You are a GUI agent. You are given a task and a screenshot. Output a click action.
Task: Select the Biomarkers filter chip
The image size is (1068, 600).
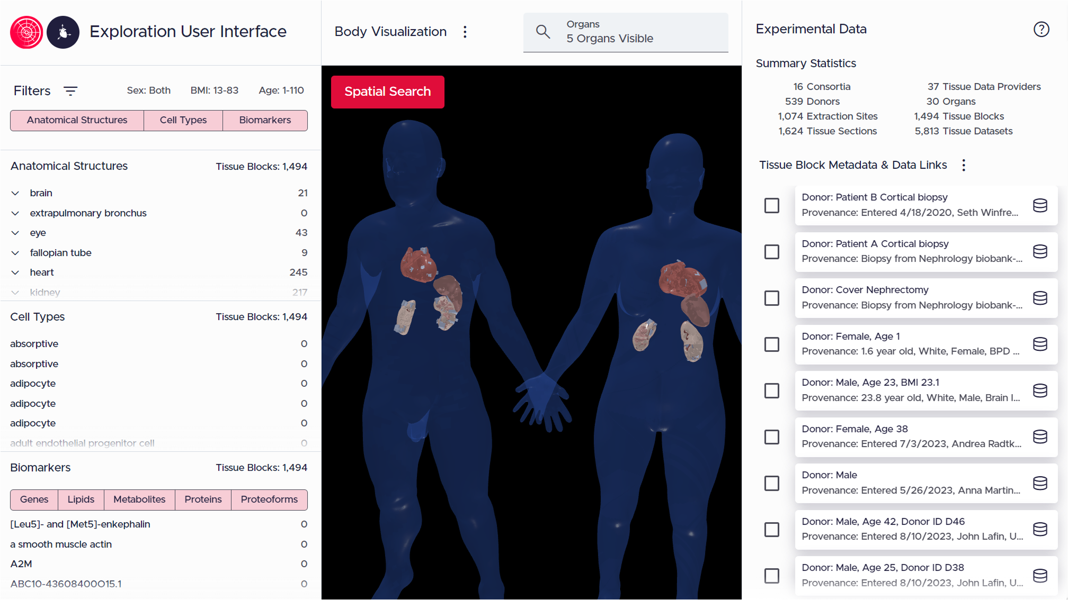[x=265, y=120]
